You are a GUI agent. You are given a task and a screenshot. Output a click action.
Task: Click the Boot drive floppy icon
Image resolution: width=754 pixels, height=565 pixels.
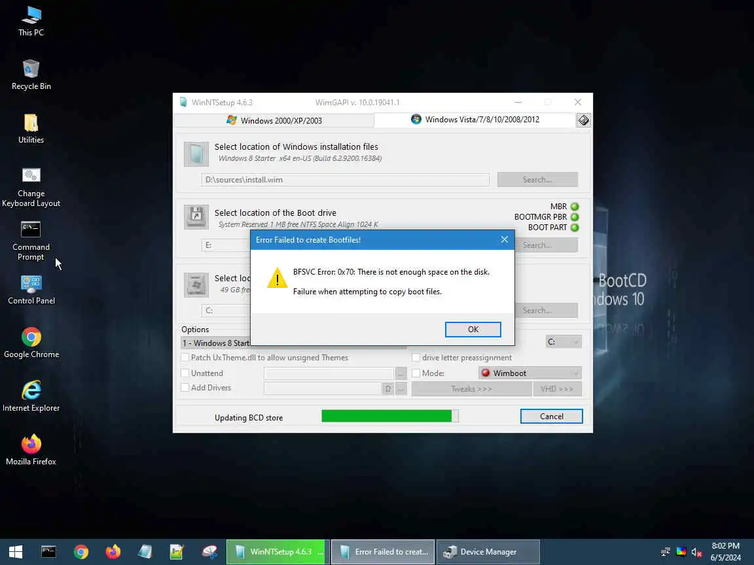tap(196, 217)
